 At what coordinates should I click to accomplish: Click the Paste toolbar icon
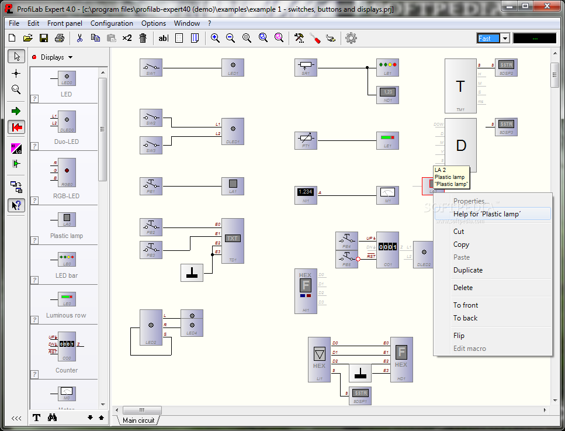112,38
